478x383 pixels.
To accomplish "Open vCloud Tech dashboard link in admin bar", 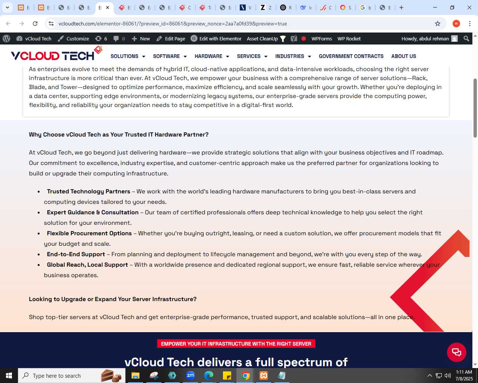I will point(34,39).
